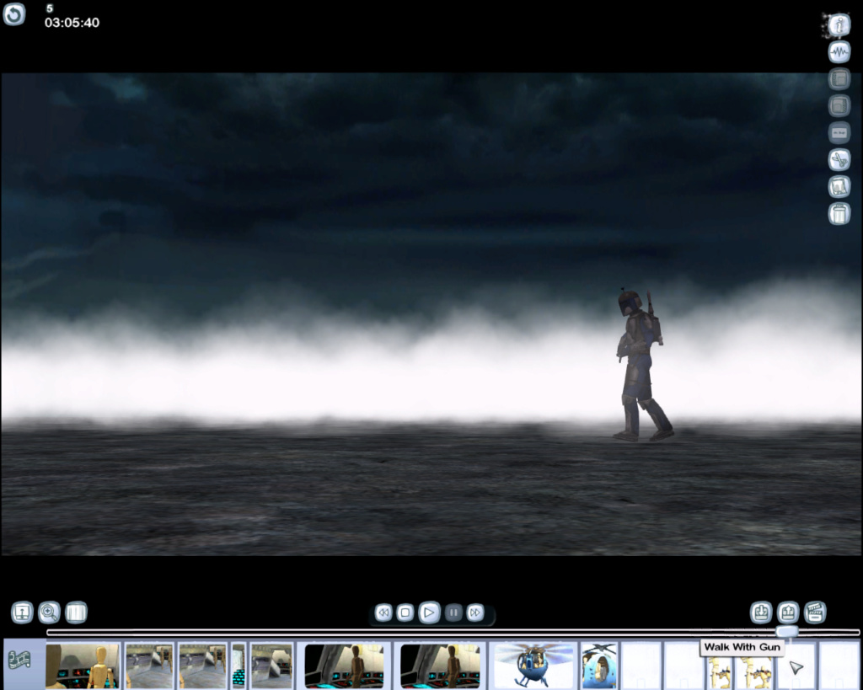
Task: Click the timeline scrubber handle
Action: [x=787, y=632]
